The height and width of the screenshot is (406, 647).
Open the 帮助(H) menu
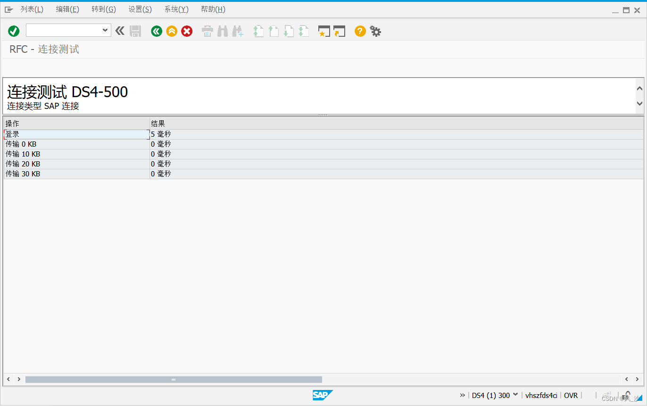213,9
